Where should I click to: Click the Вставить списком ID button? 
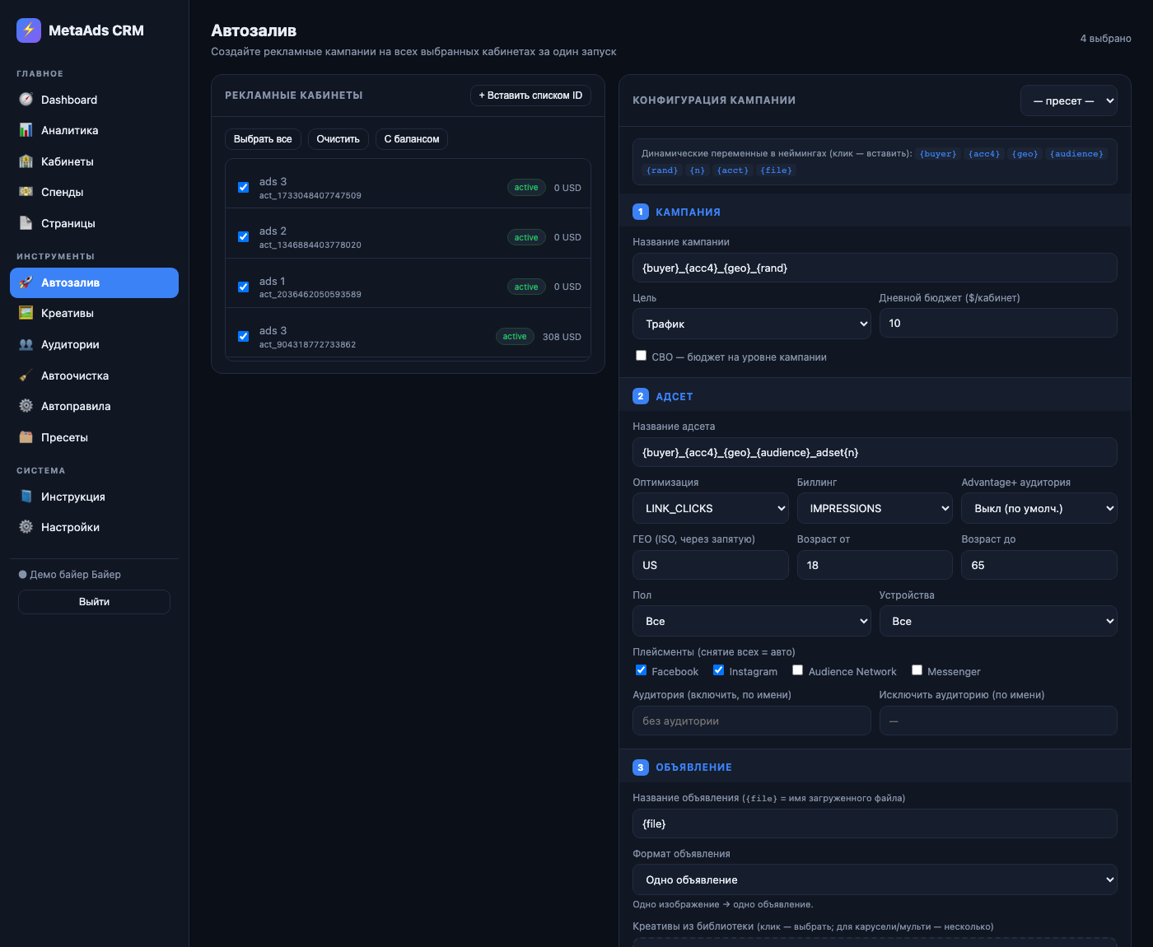pos(530,96)
